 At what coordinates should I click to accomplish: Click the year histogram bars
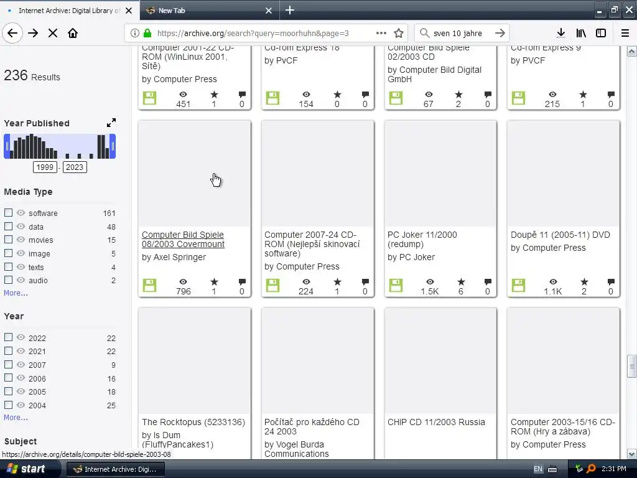point(60,146)
